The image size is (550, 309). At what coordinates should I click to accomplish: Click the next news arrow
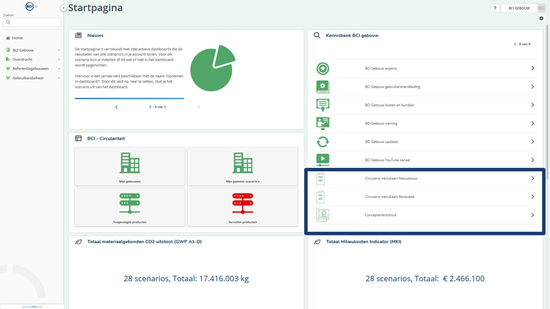coord(199,107)
